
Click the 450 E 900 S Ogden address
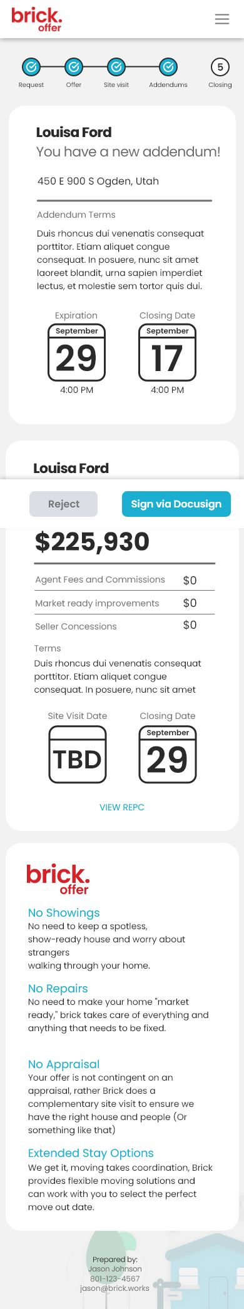(98, 181)
